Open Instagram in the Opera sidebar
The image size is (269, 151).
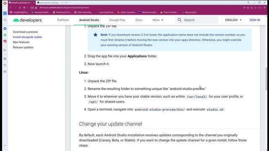point(5,42)
